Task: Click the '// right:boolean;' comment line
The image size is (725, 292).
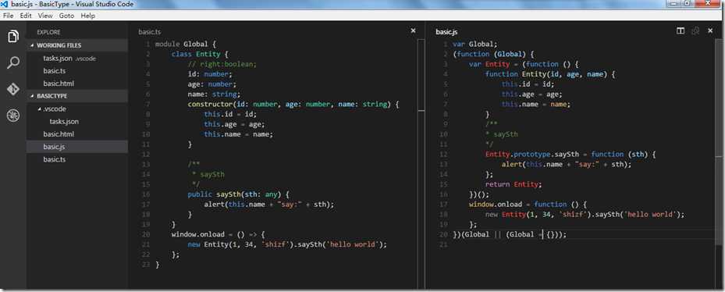Action: (222, 64)
